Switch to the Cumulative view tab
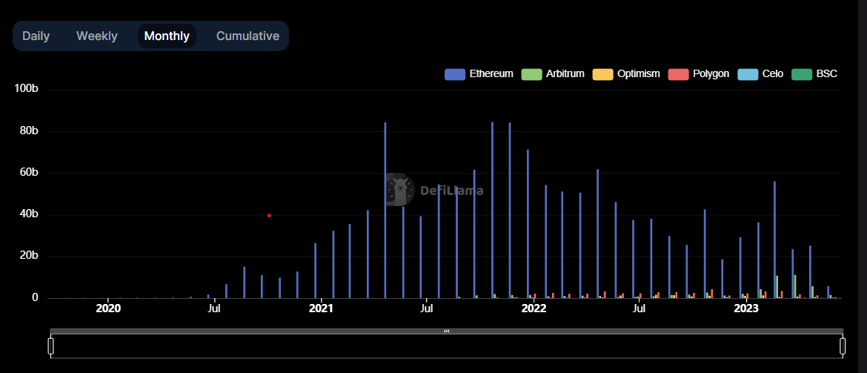 [248, 36]
